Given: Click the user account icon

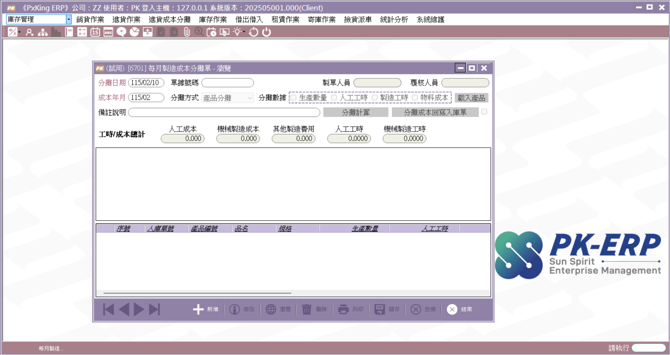Looking at the screenshot, I should (30, 32).
